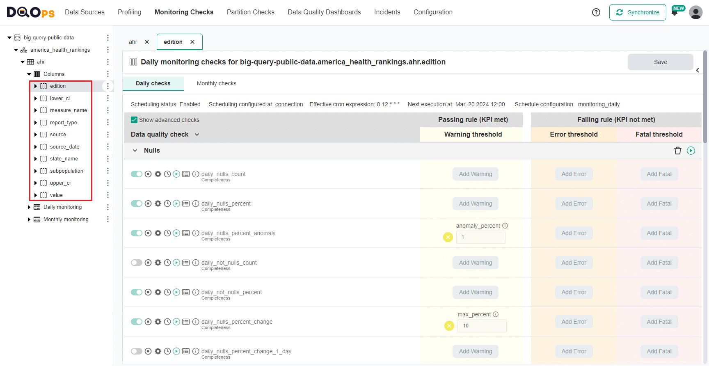Image resolution: width=709 pixels, height=366 pixels.
Task: Delete Nulls category checks with trash icon
Action: point(678,151)
